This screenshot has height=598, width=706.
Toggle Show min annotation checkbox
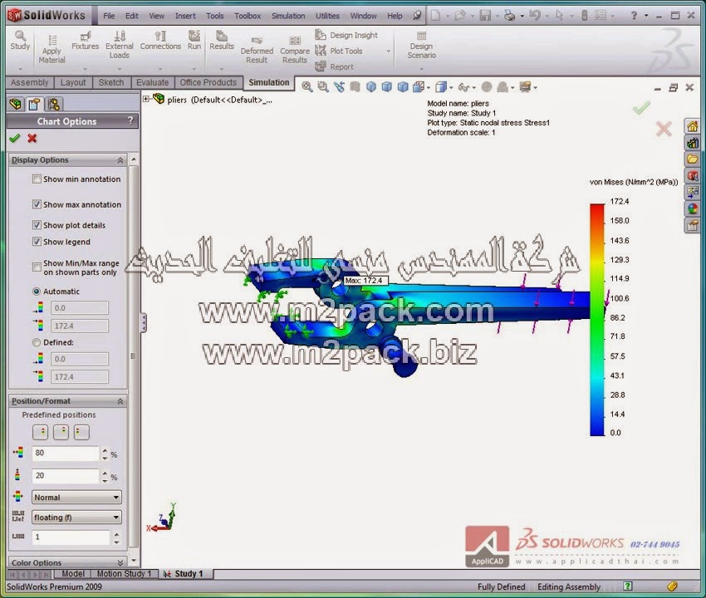[x=37, y=179]
